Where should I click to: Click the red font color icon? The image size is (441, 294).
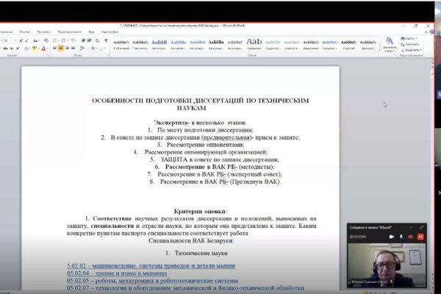click(43, 49)
